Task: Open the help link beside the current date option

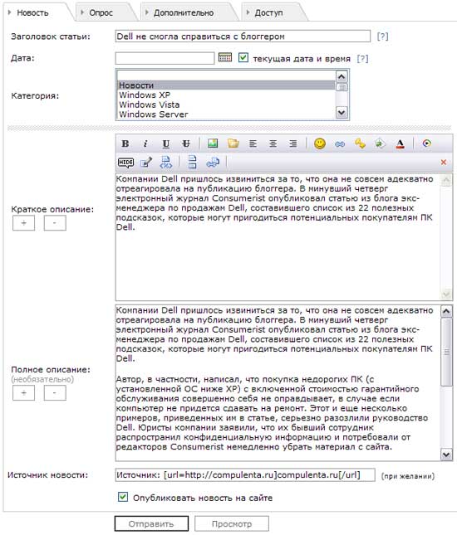Action: click(x=362, y=59)
